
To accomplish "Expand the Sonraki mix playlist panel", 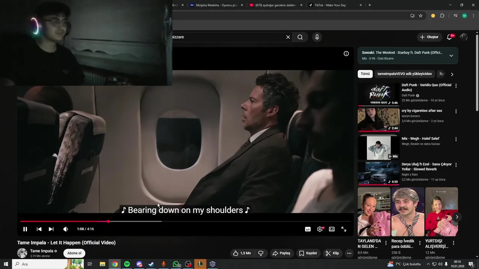I will 451,56.
